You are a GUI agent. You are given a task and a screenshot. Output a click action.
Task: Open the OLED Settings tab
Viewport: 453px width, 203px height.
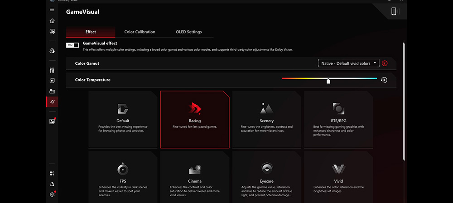coord(188,32)
